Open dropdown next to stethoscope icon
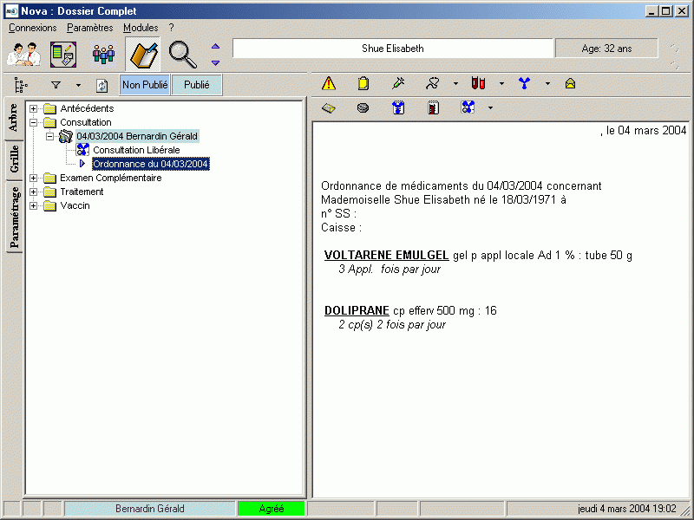The image size is (694, 520). tap(456, 83)
